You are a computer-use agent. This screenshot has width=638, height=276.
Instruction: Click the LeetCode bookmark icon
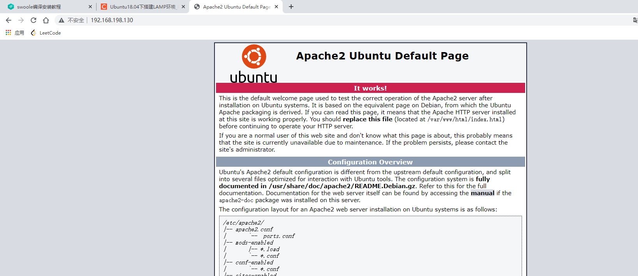coord(33,33)
